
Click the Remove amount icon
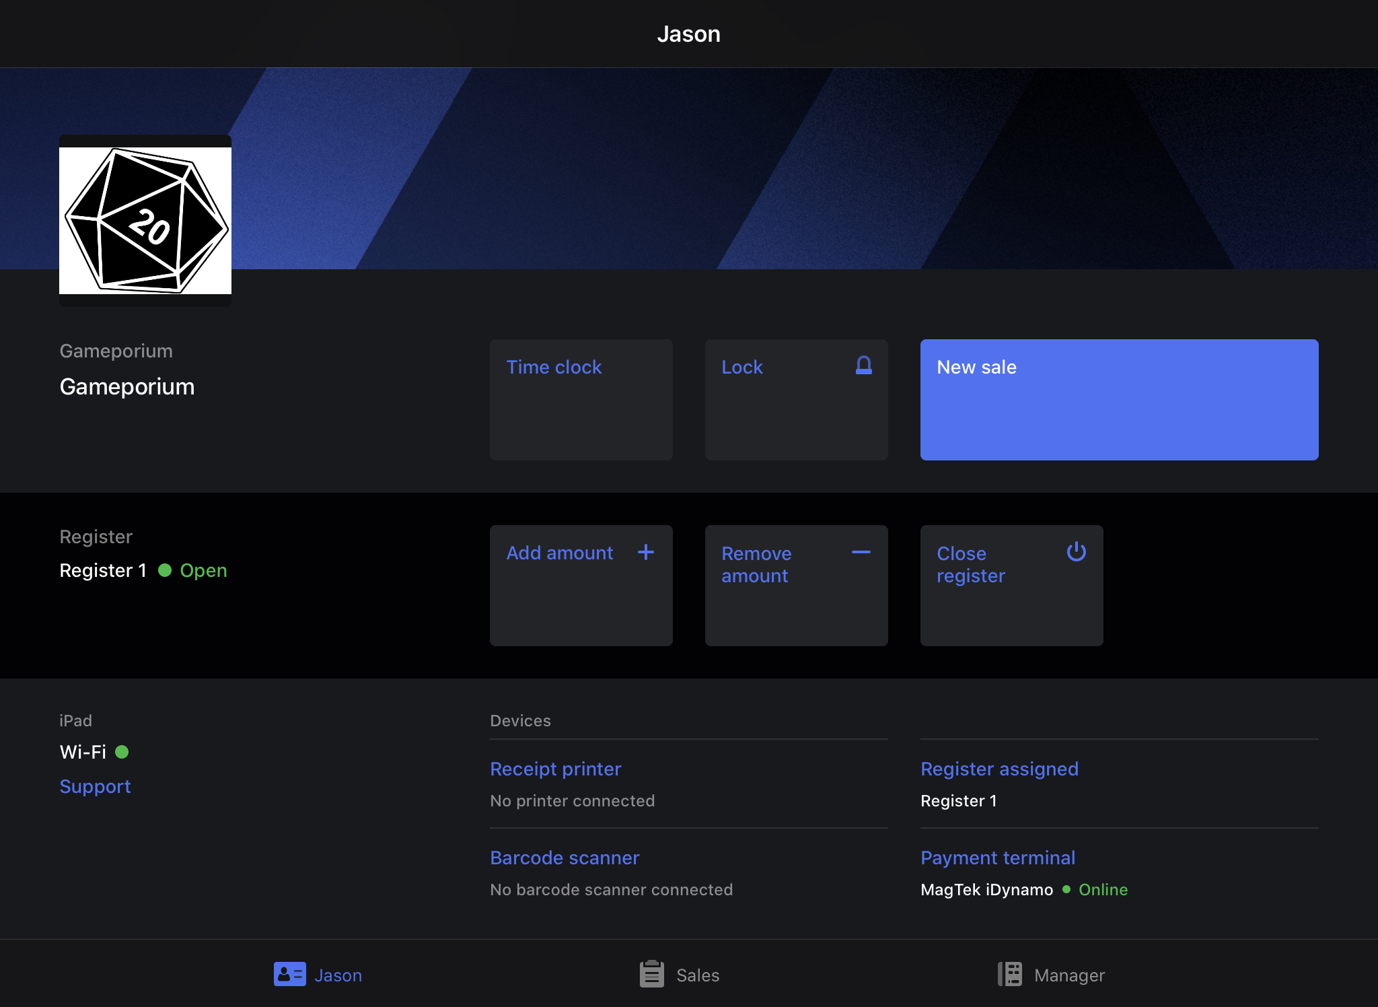pos(861,553)
